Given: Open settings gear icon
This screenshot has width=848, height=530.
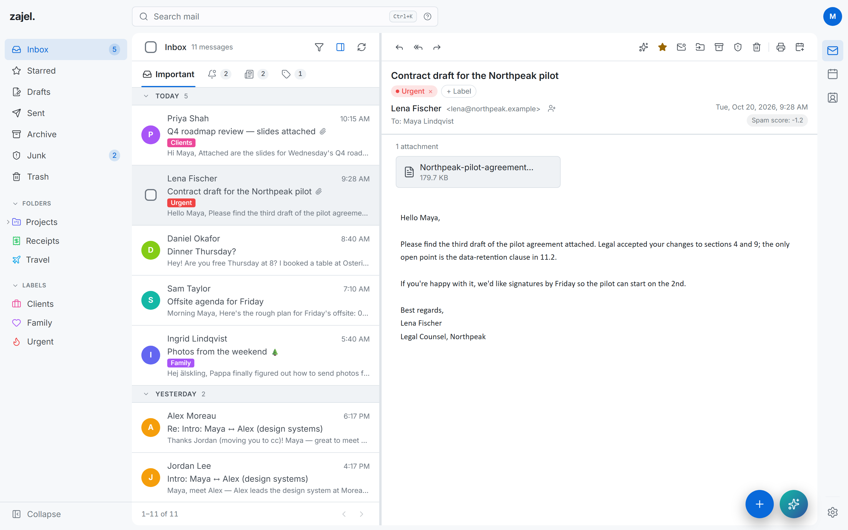Looking at the screenshot, I should coord(833,512).
